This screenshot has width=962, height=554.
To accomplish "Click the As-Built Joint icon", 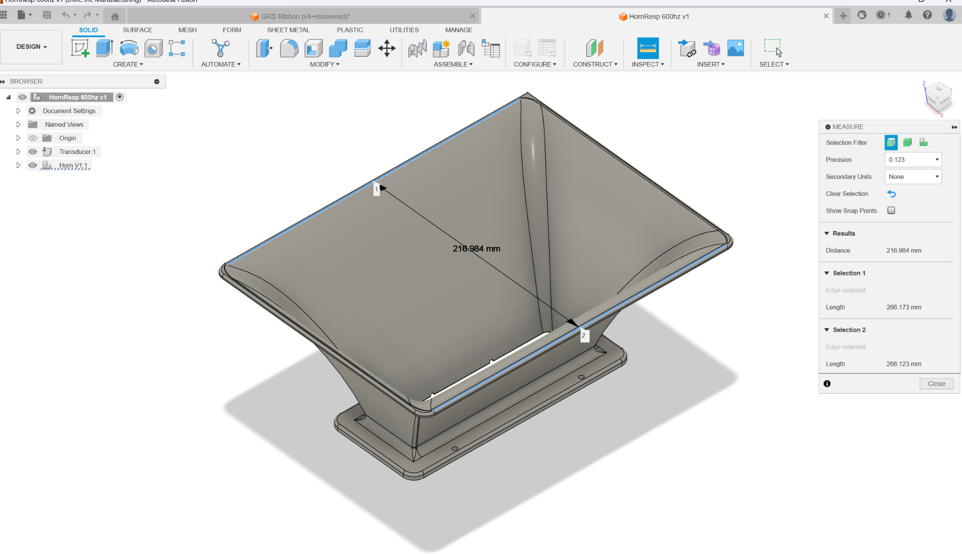I will (466, 48).
